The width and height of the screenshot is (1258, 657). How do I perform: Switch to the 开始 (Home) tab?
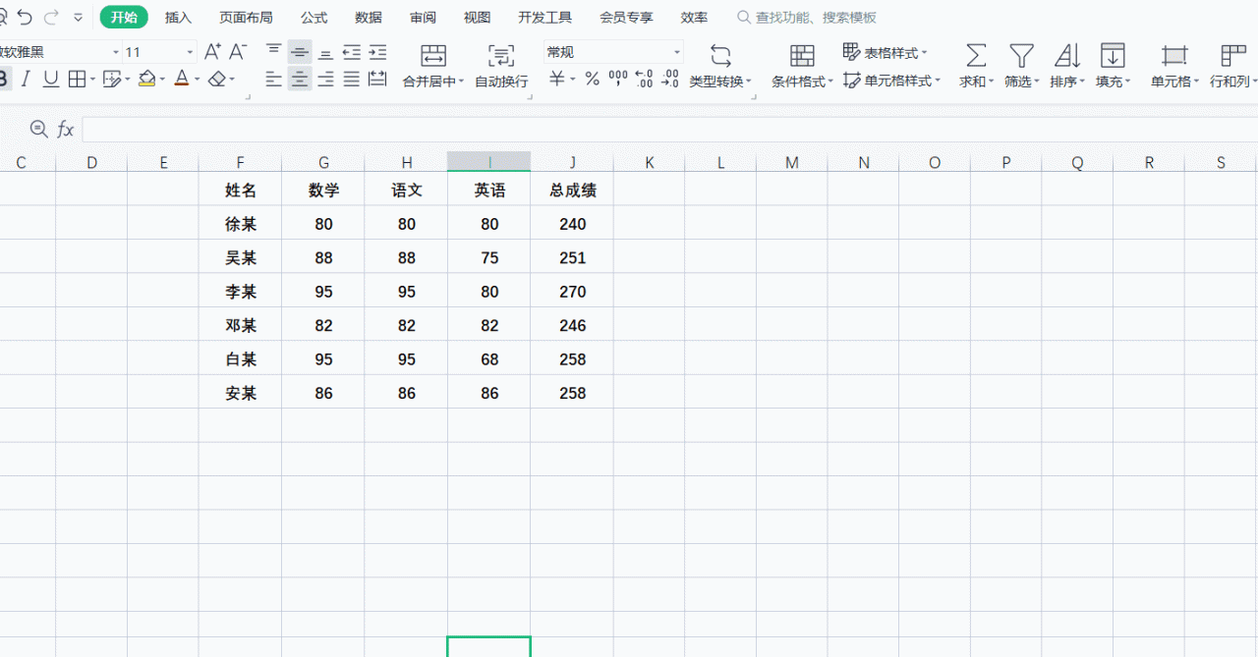coord(124,17)
